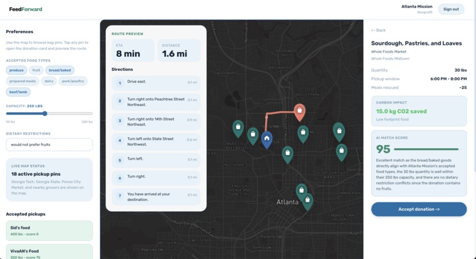Click the Sourdough, Pastries, and Loaves title
Image resolution: width=476 pixels, height=259 pixels.
[416, 43]
